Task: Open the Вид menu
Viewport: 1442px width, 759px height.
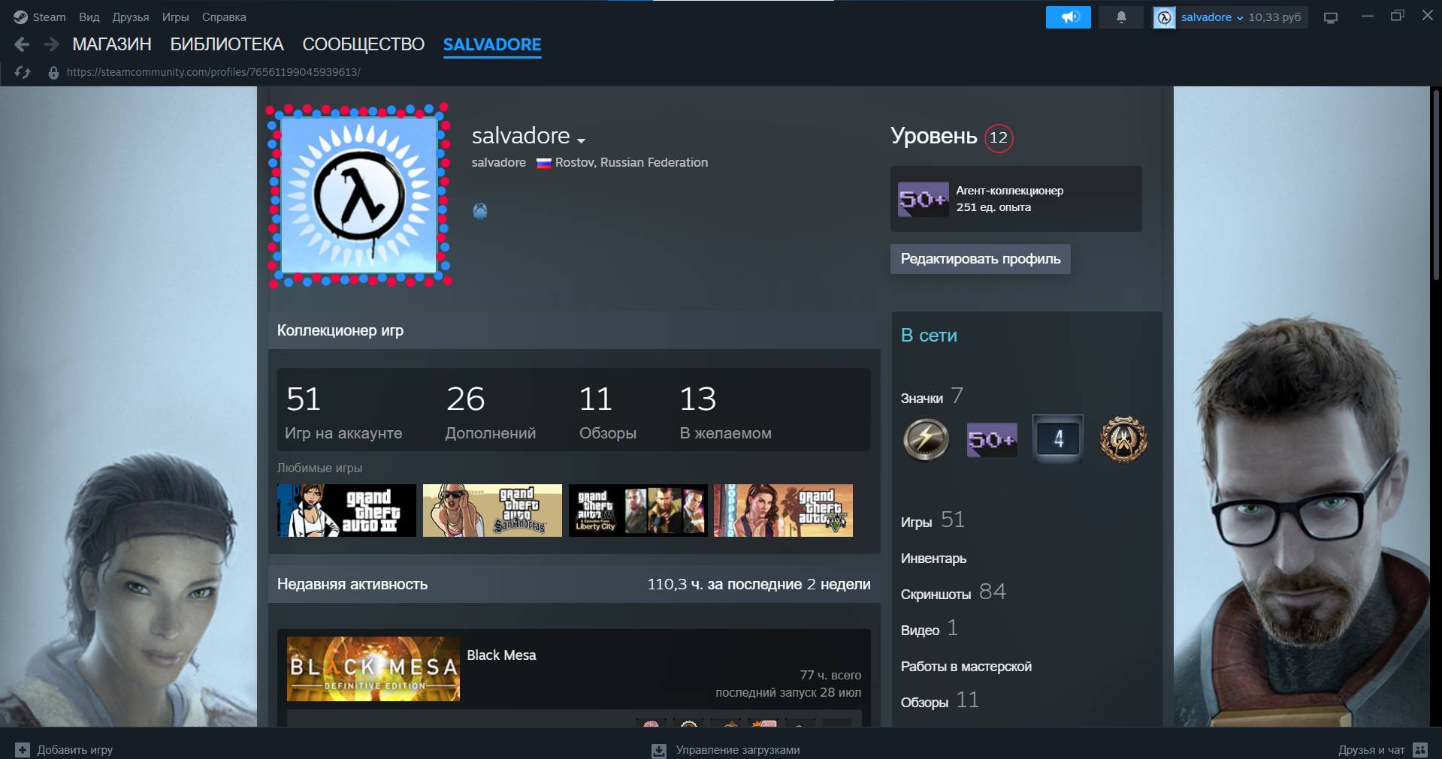Action: 89,17
